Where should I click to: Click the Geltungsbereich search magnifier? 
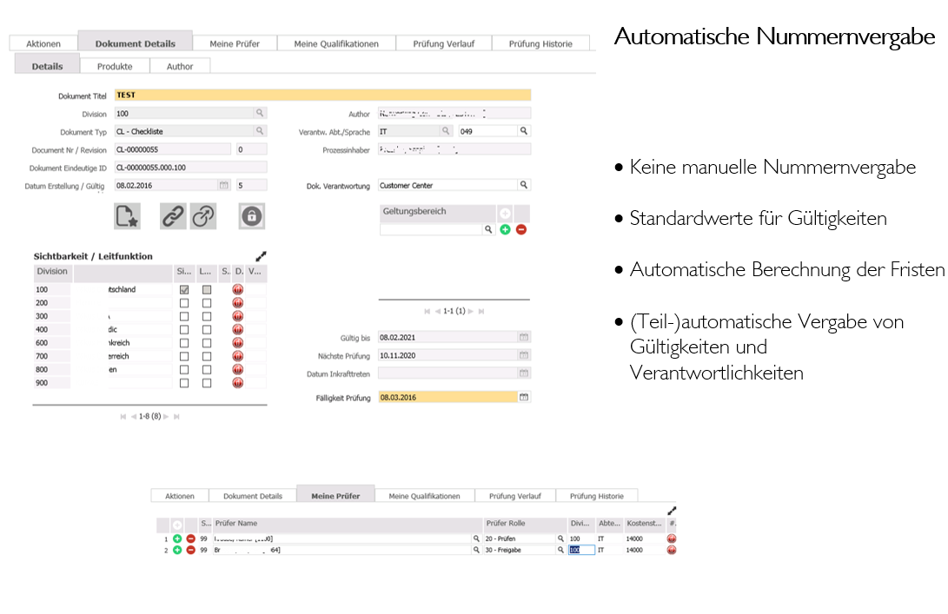click(488, 229)
